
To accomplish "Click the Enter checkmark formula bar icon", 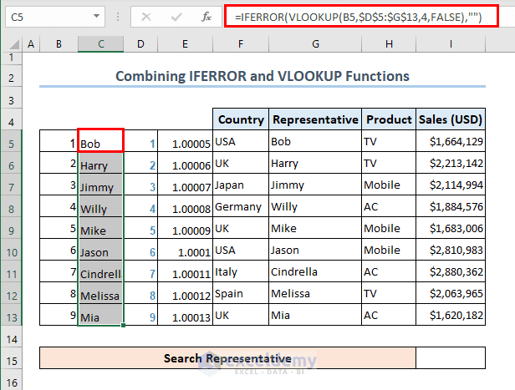I will click(x=176, y=17).
